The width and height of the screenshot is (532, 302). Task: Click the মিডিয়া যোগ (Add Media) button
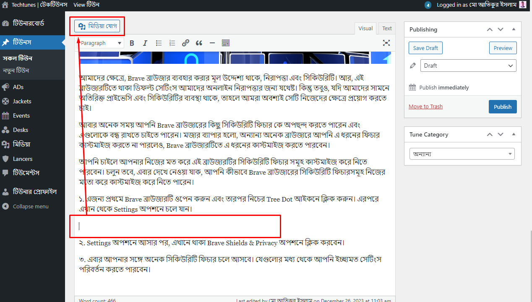click(97, 26)
